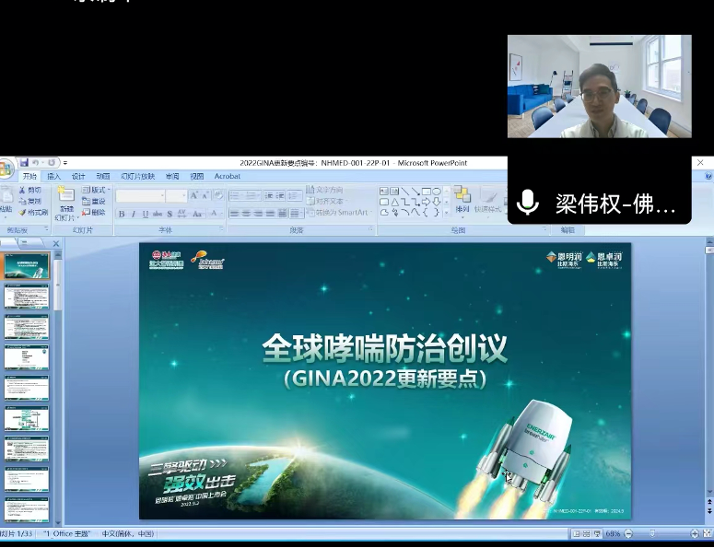Click the Office round button
This screenshot has width=714, height=548.
[x=6, y=169]
